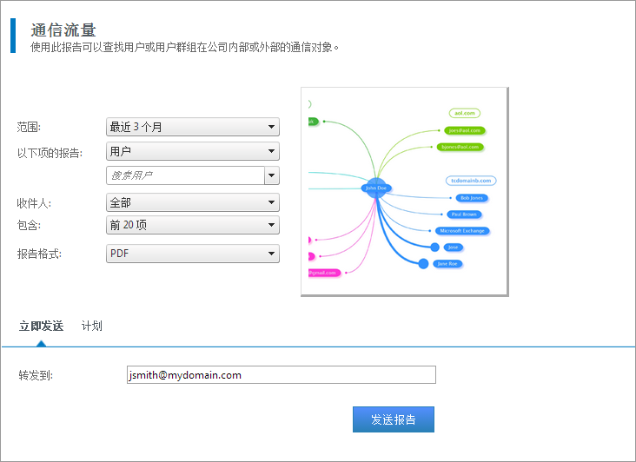
Task: Switch to the 计划 tab
Action: click(91, 327)
